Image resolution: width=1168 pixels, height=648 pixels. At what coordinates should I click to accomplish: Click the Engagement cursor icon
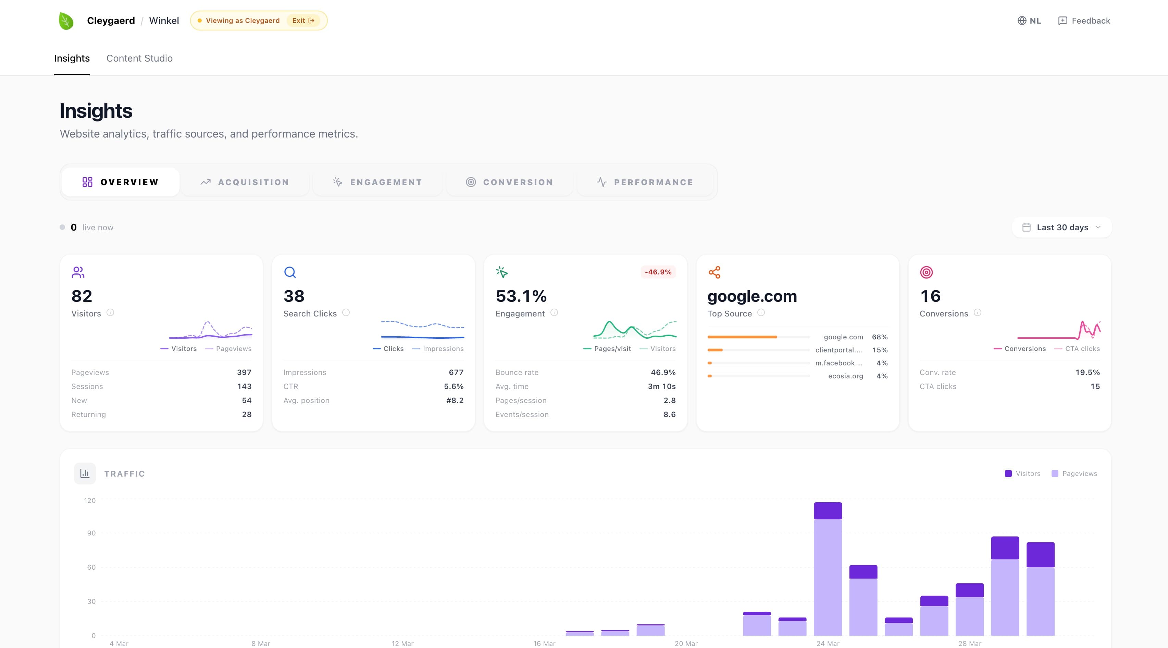pos(502,272)
